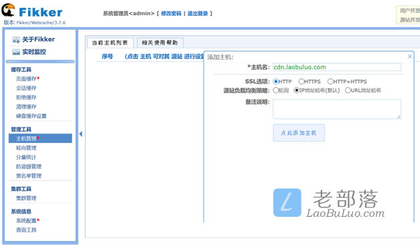Click the 缓存工具 section heading
This screenshot has width=420, height=245.
point(21,70)
